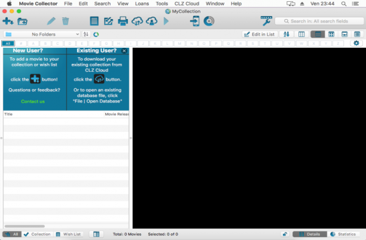Viewport: 366px width, 240px height.
Task: Open the CLZ Cloud menu
Action: (x=187, y=4)
